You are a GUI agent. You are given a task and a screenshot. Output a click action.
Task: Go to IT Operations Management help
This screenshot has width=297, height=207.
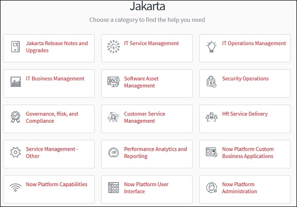point(254,44)
